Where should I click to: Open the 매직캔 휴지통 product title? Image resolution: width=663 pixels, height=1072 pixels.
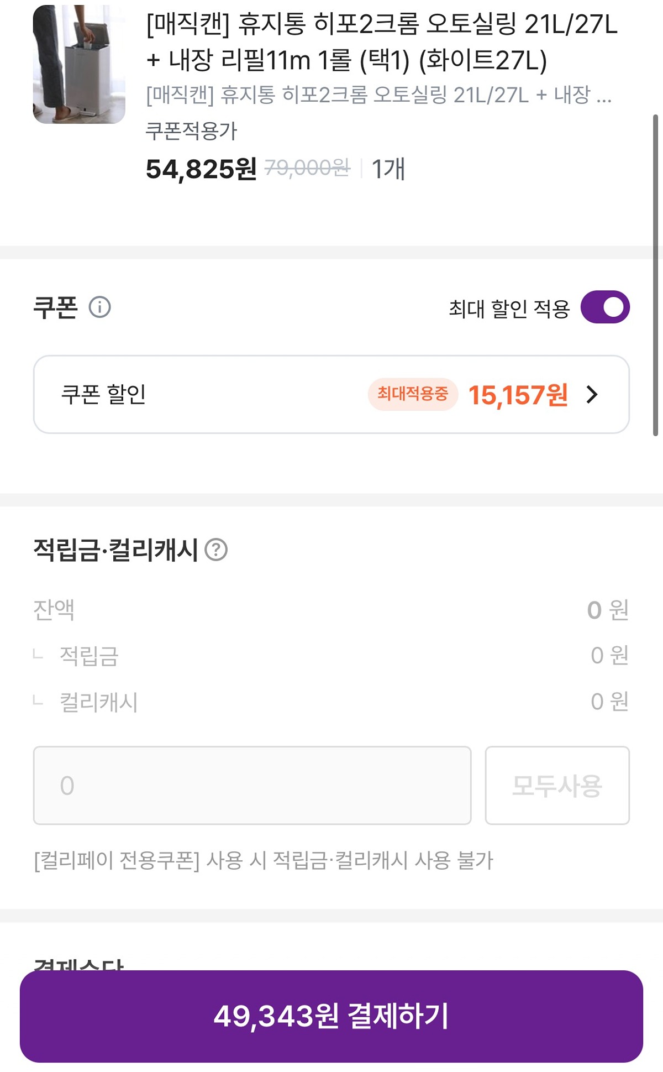point(382,42)
